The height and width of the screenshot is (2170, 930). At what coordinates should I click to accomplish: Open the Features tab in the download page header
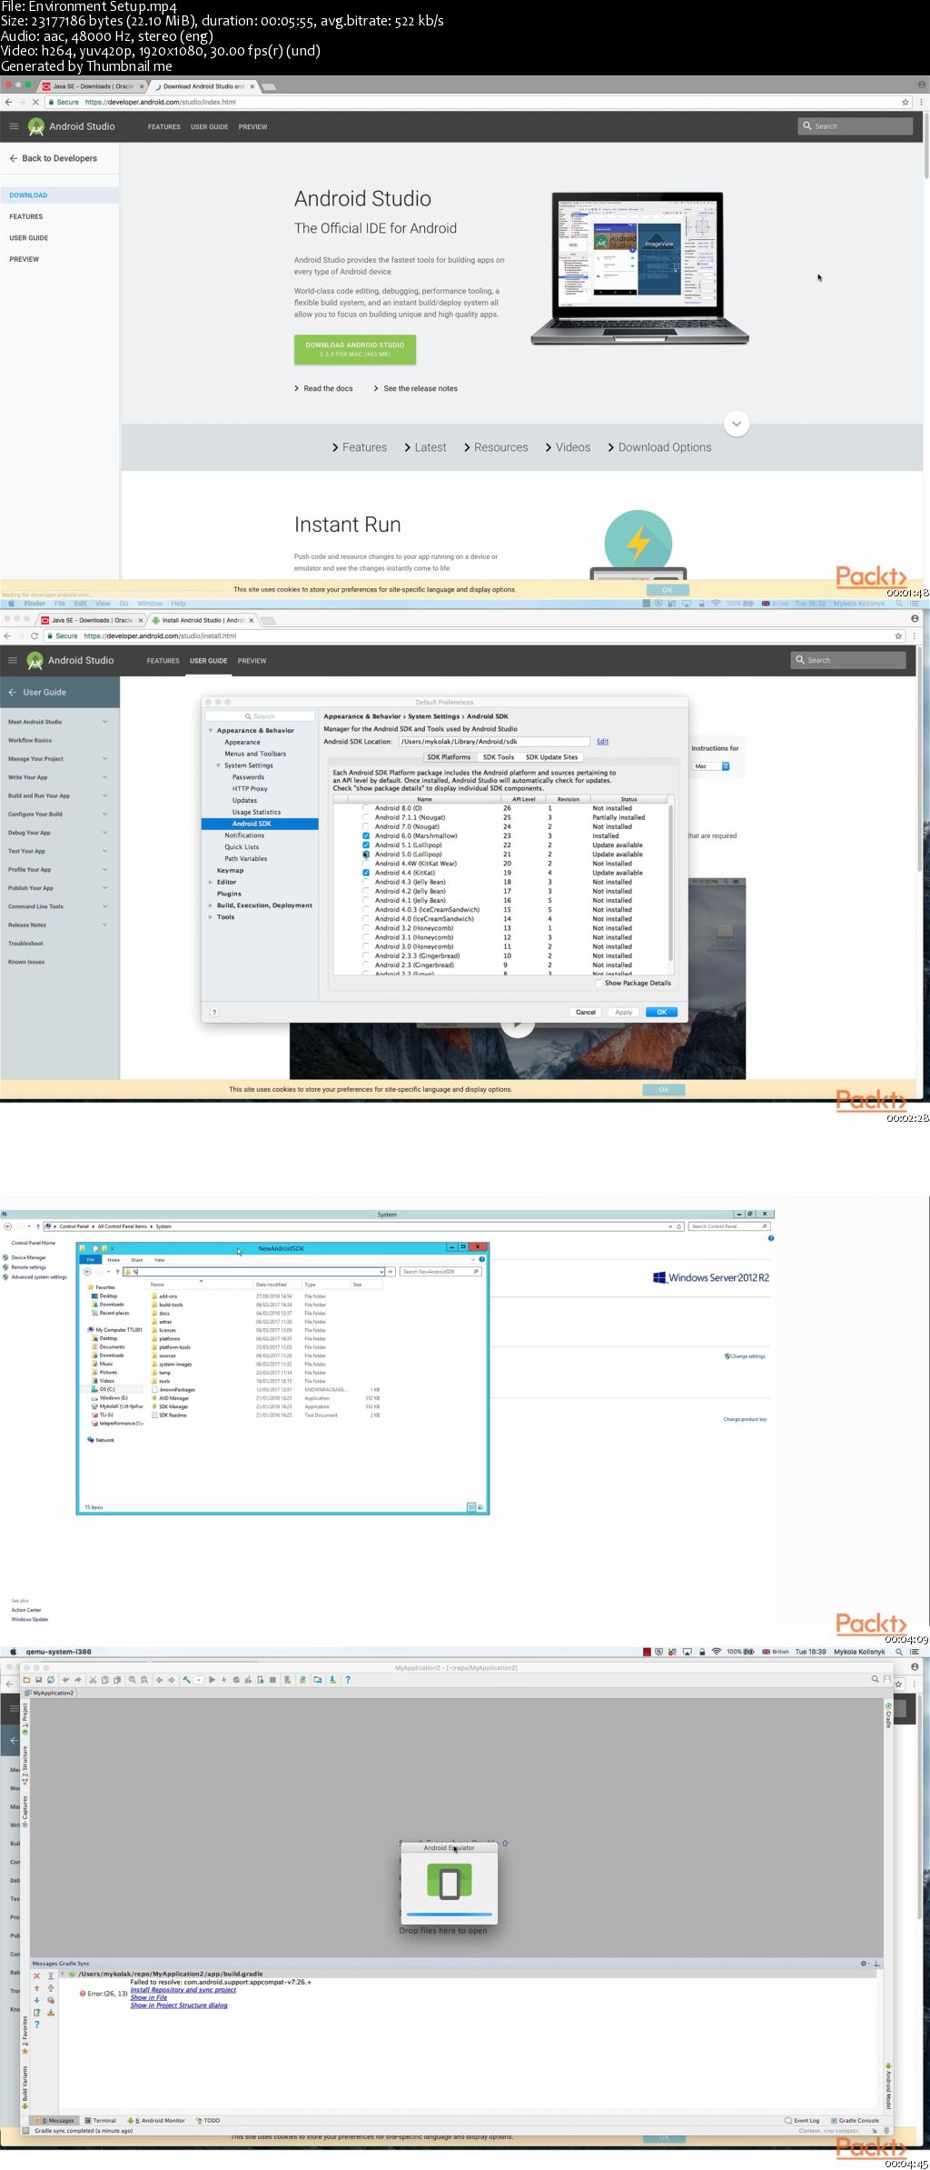click(x=164, y=127)
